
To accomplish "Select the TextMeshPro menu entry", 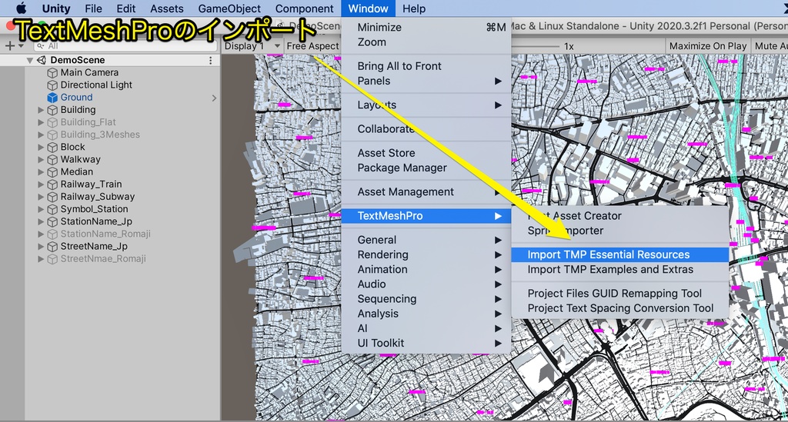I will 426,216.
